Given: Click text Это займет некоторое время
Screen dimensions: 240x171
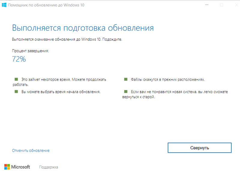Looking at the screenshot, I should (x=46, y=79).
